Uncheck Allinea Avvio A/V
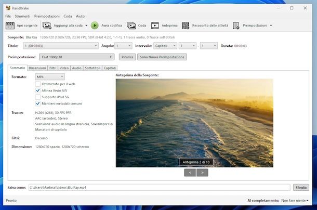317x210 pixels. [x=38, y=90]
